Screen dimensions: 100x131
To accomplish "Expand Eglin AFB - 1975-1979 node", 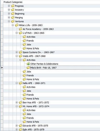I will (16, 129).
